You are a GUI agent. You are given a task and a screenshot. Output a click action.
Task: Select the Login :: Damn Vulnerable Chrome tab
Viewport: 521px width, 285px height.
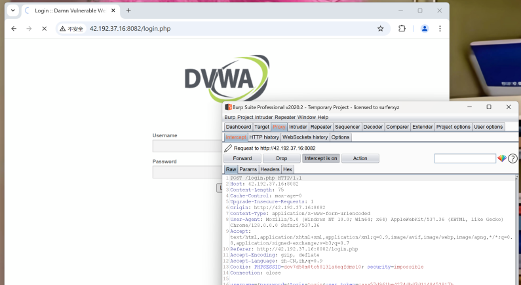(70, 10)
